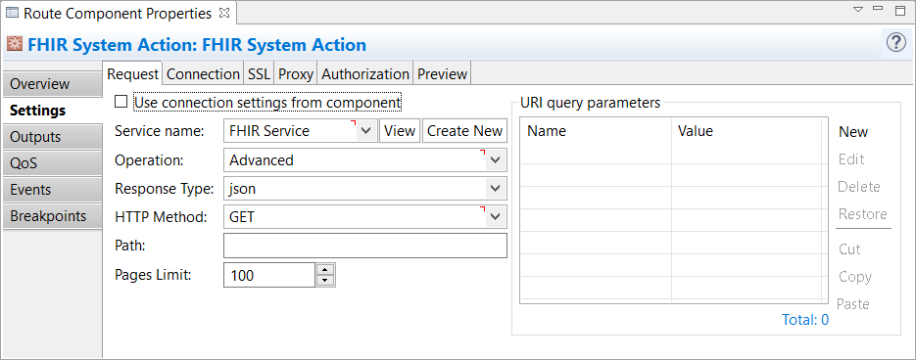This screenshot has height=360, width=916.
Task: Expand the Service name dropdown
Action: [365, 131]
